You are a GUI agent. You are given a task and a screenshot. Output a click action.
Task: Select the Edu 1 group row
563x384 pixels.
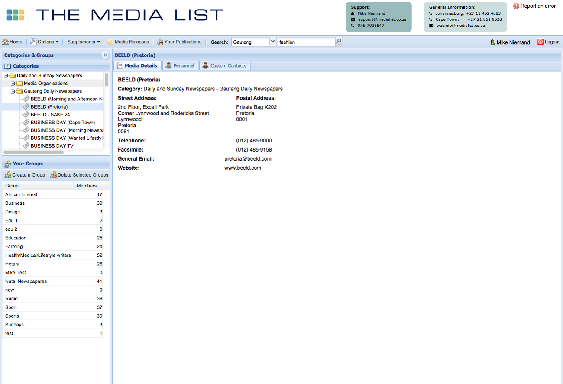(x=53, y=220)
